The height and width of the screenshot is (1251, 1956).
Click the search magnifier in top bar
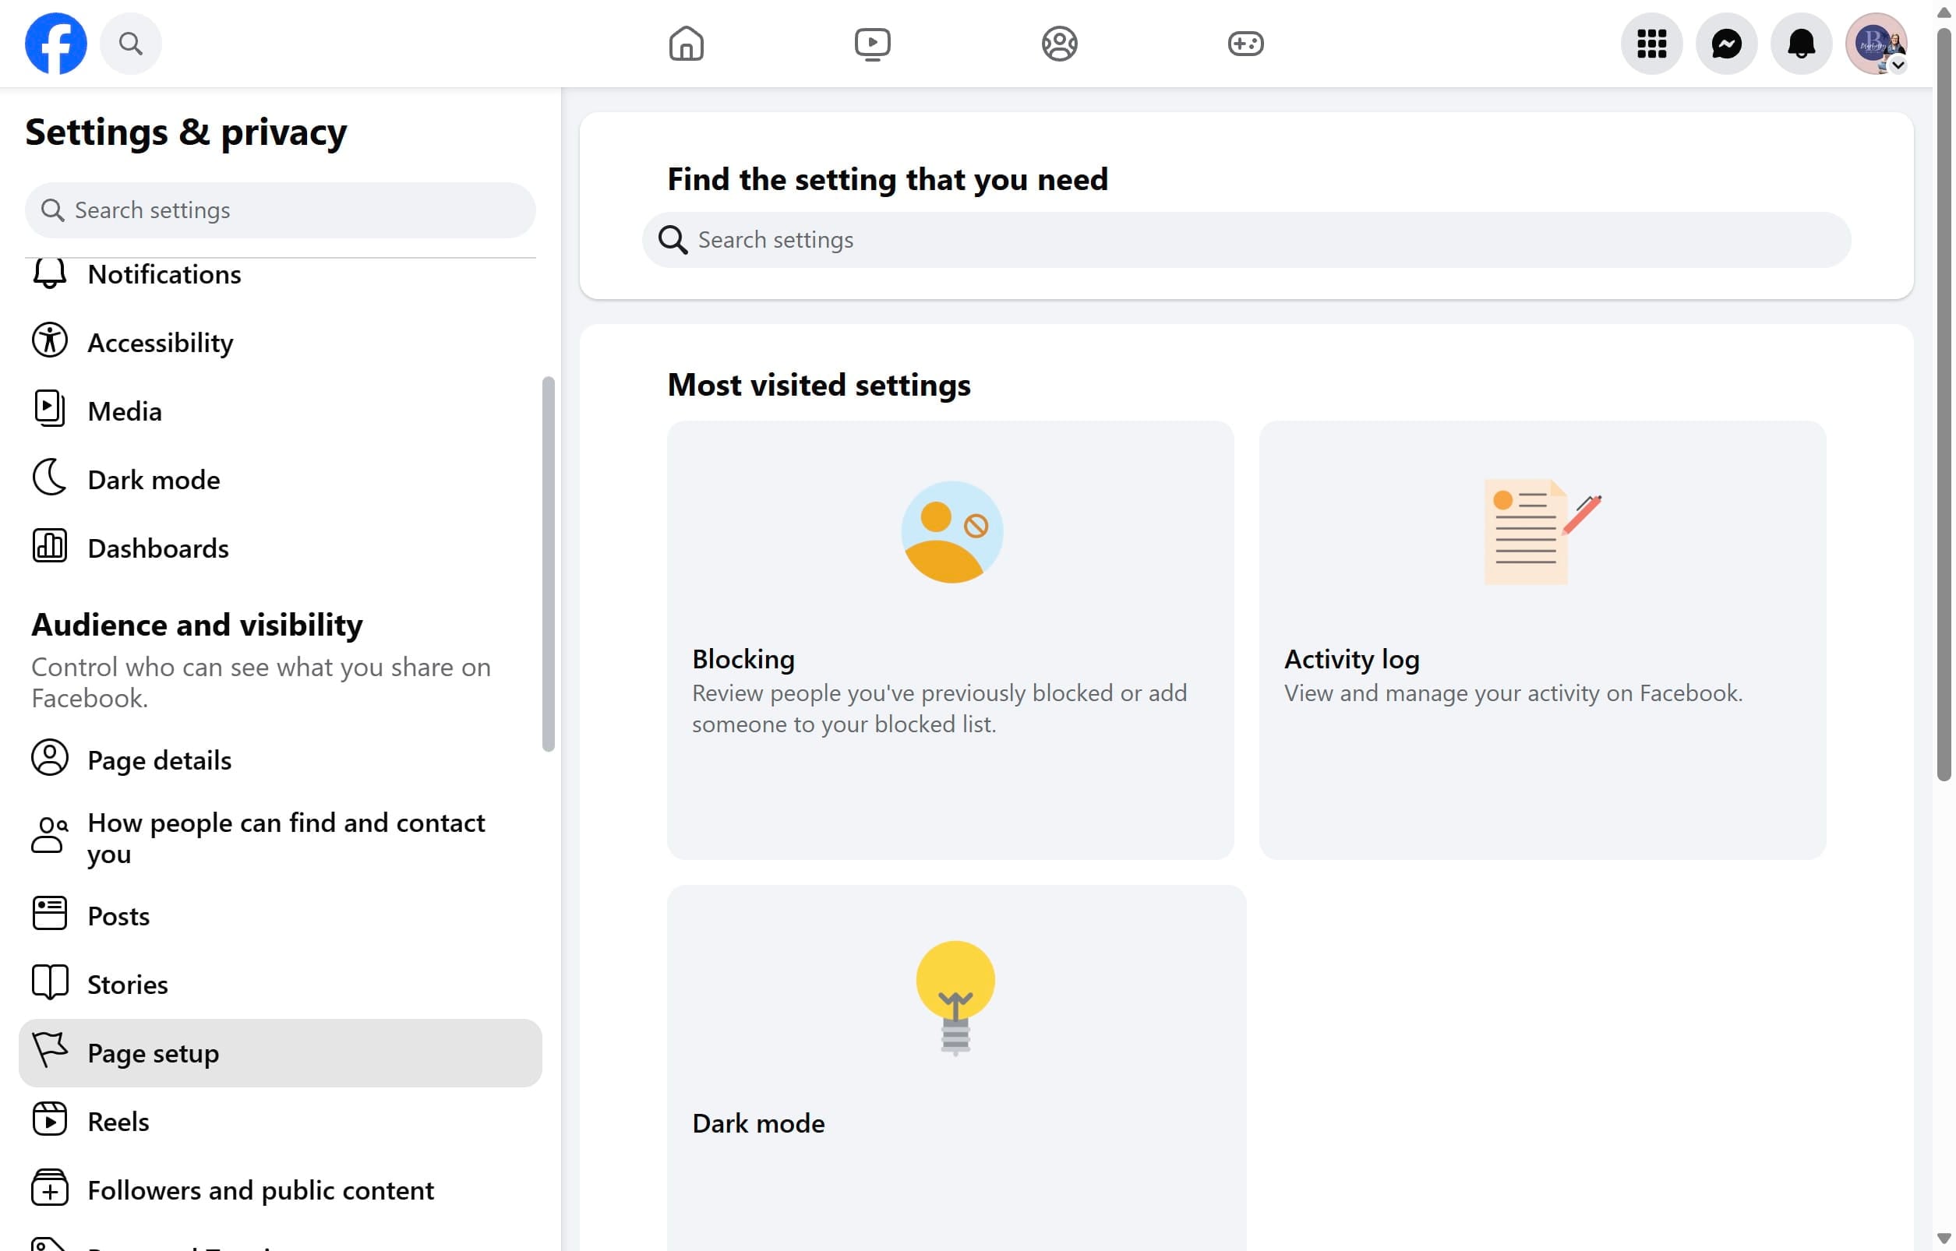pos(131,43)
